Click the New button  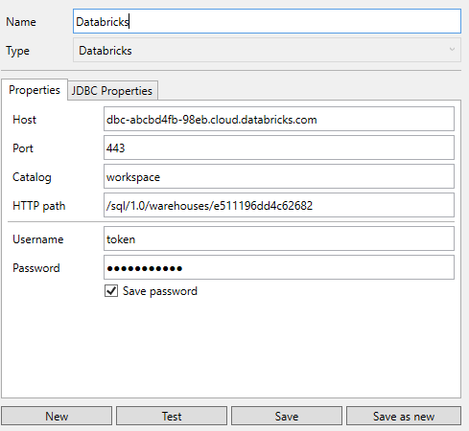[x=57, y=416]
